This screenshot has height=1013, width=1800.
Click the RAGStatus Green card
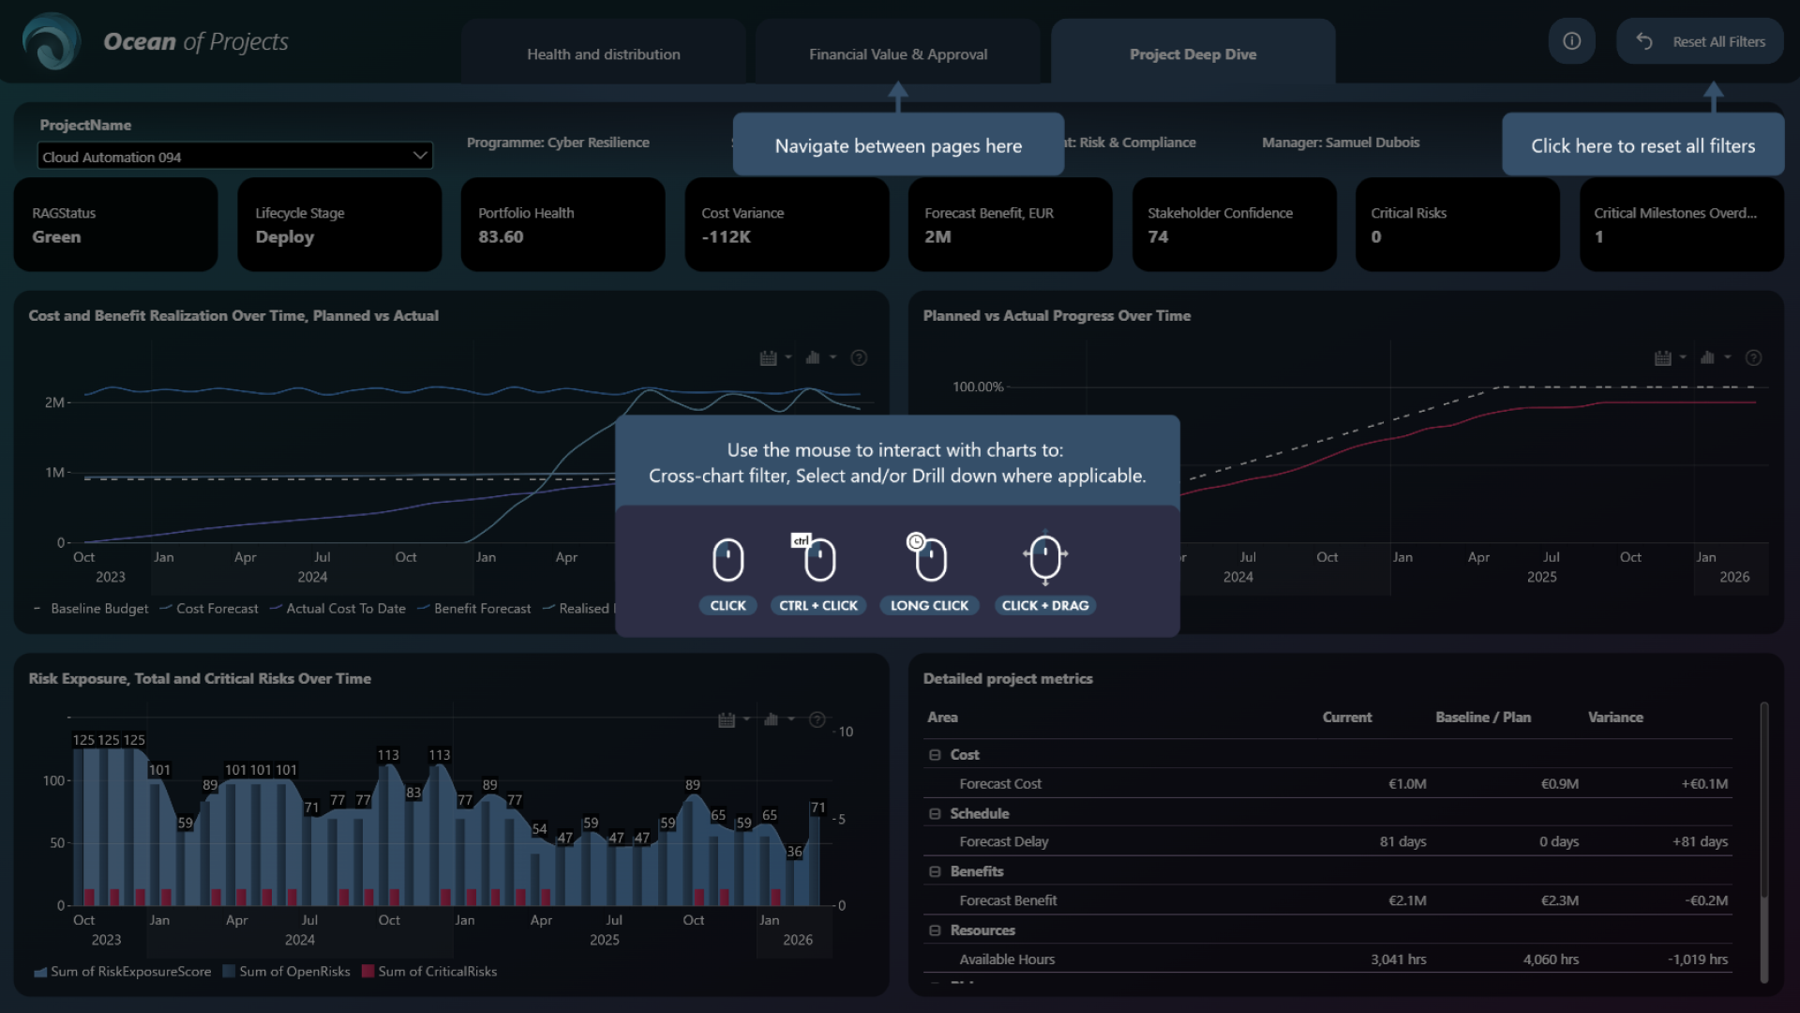pos(115,224)
